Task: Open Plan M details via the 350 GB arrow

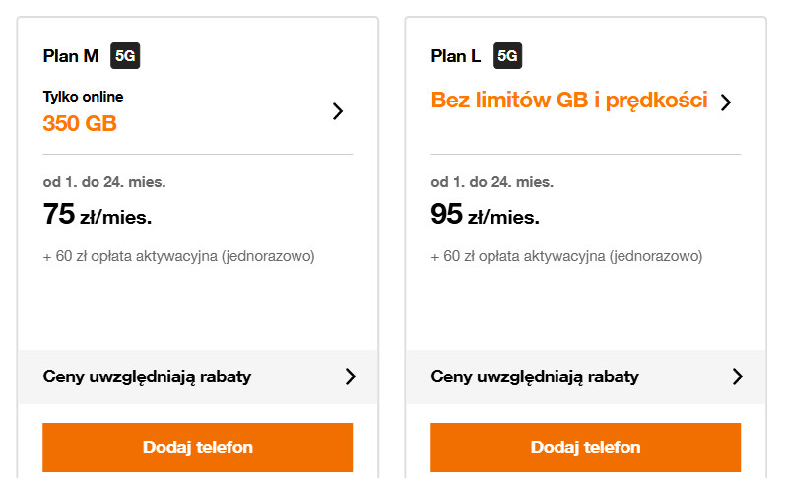Action: pyautogui.click(x=338, y=111)
